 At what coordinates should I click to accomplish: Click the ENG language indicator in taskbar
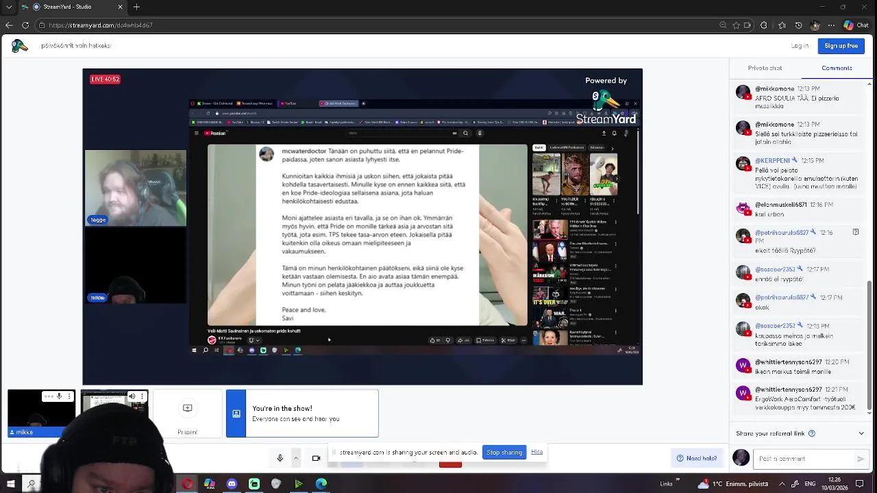pos(811,483)
